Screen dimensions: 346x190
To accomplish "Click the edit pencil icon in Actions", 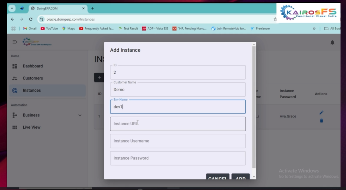I will (x=321, y=113).
